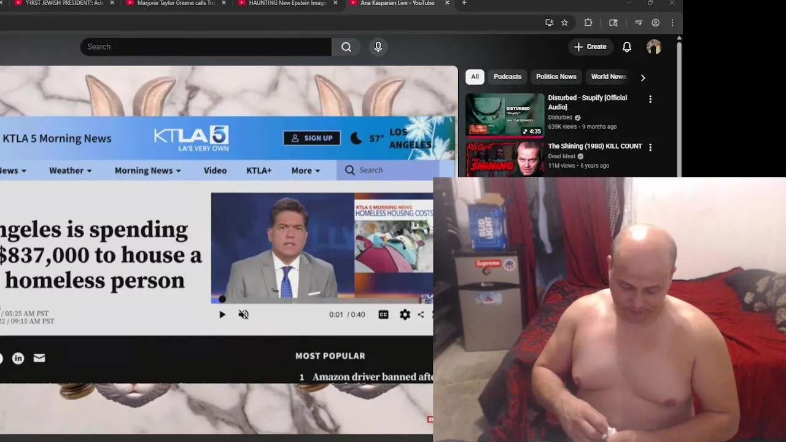
Task: Open the side panel icon in browser toolbar
Action: [613, 23]
